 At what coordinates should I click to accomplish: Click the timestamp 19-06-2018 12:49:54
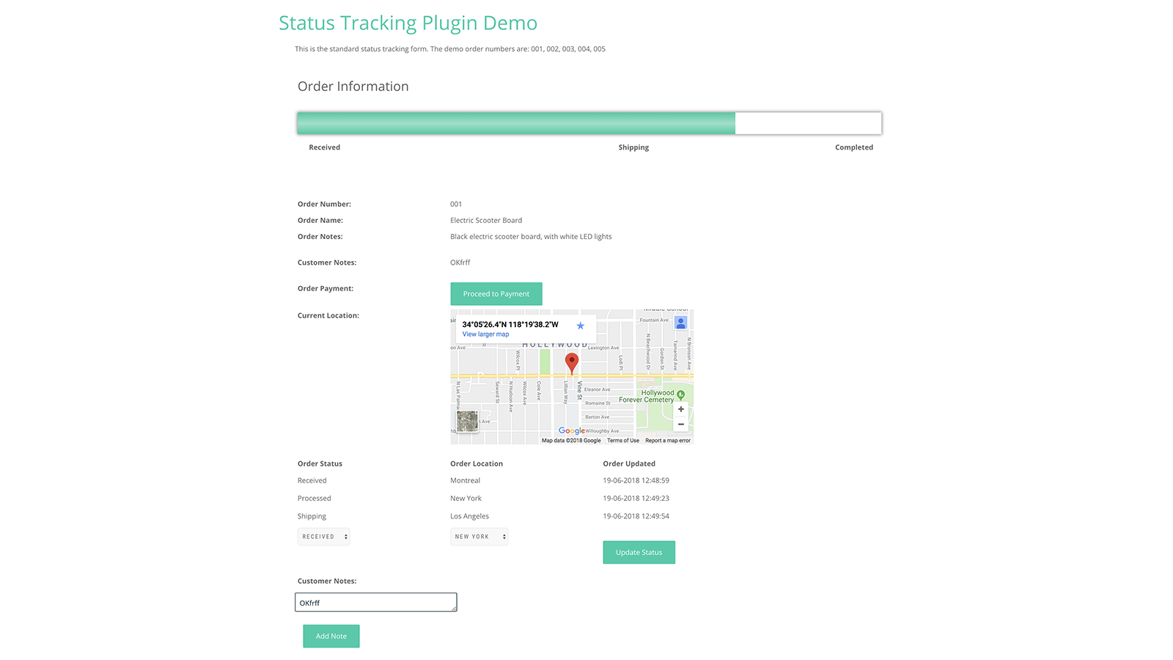point(636,516)
